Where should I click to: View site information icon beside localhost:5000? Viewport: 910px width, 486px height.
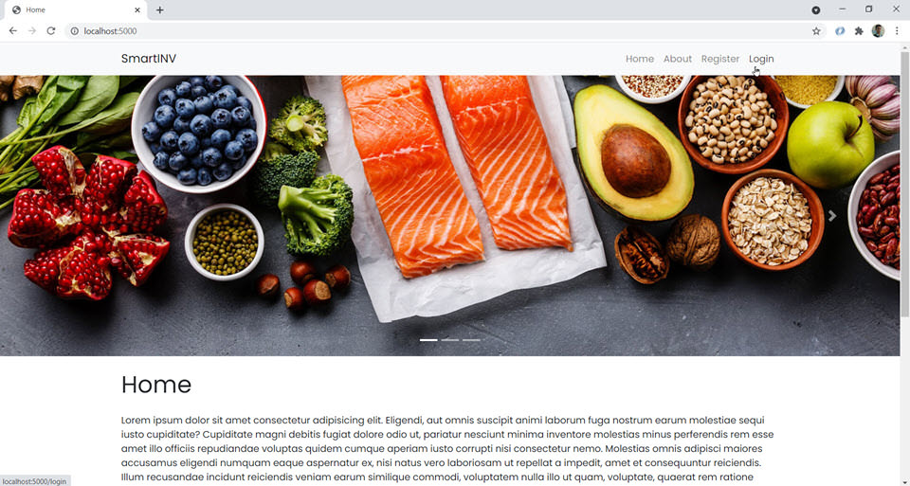pyautogui.click(x=74, y=31)
